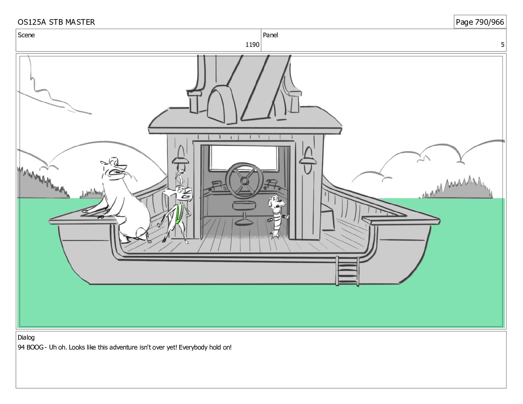
Task: Click the 'Dialog' section label
Action: click(x=26, y=337)
